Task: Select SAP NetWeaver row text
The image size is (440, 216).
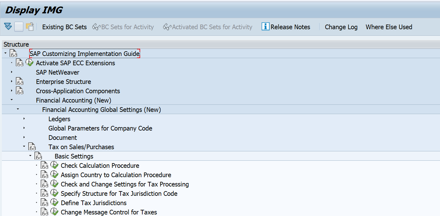Action: (x=57, y=72)
